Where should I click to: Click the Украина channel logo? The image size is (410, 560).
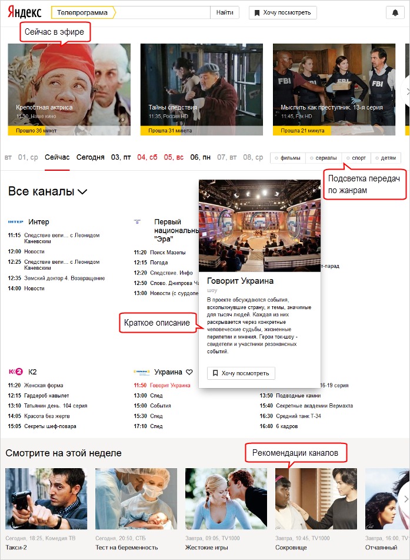[x=142, y=372]
